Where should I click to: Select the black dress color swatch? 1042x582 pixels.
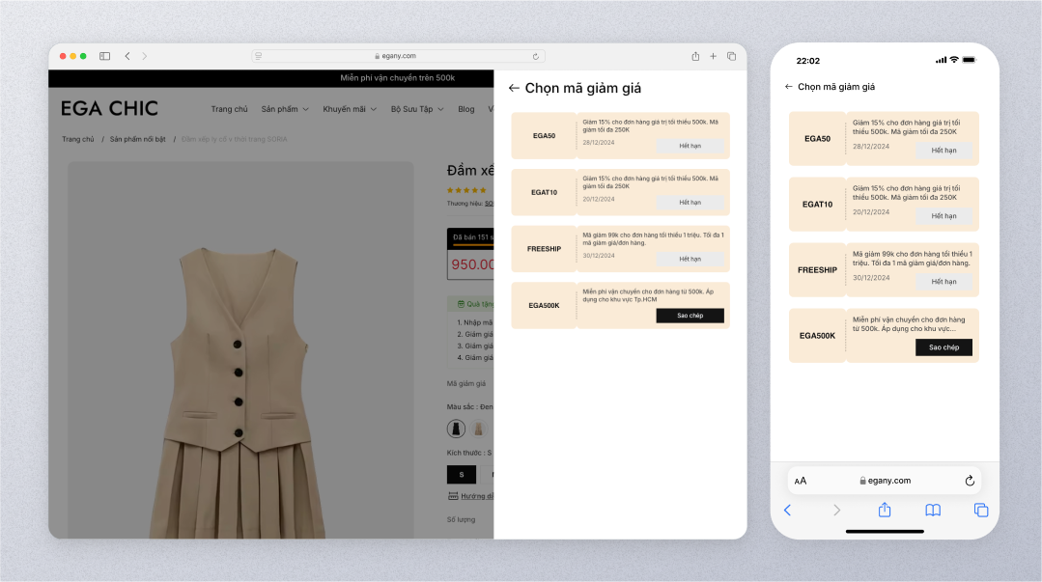(x=456, y=429)
